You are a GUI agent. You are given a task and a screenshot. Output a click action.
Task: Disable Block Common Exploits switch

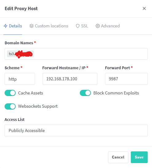coord(85,93)
